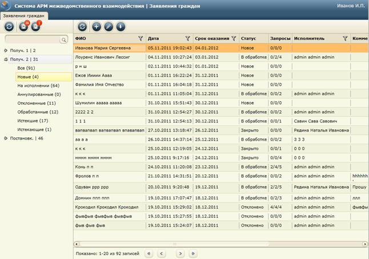
Task: Open filter on Исполнитель column
Action: click(345, 38)
